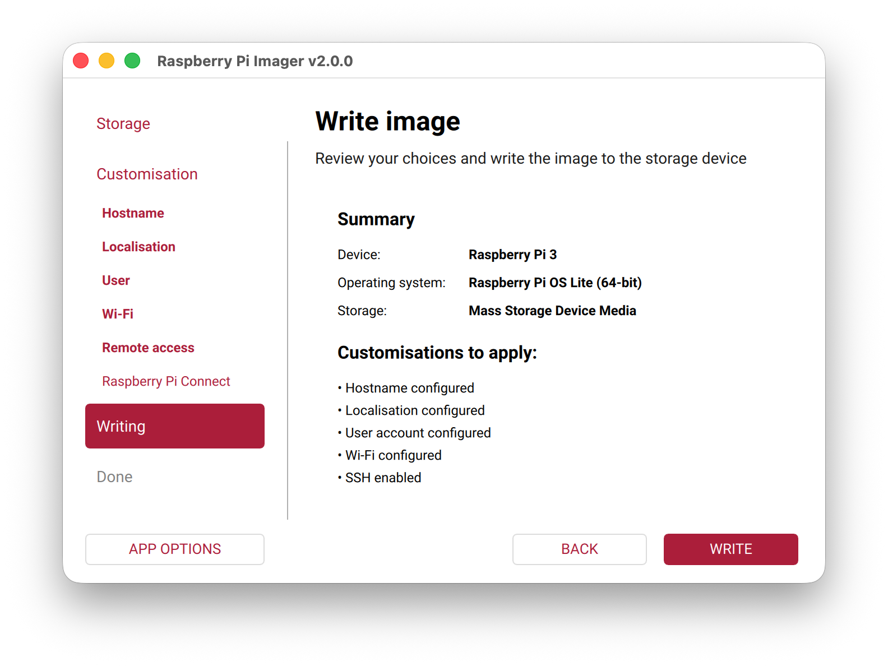Maximize the window using the green button
Image resolution: width=888 pixels, height=666 pixels.
tap(132, 61)
